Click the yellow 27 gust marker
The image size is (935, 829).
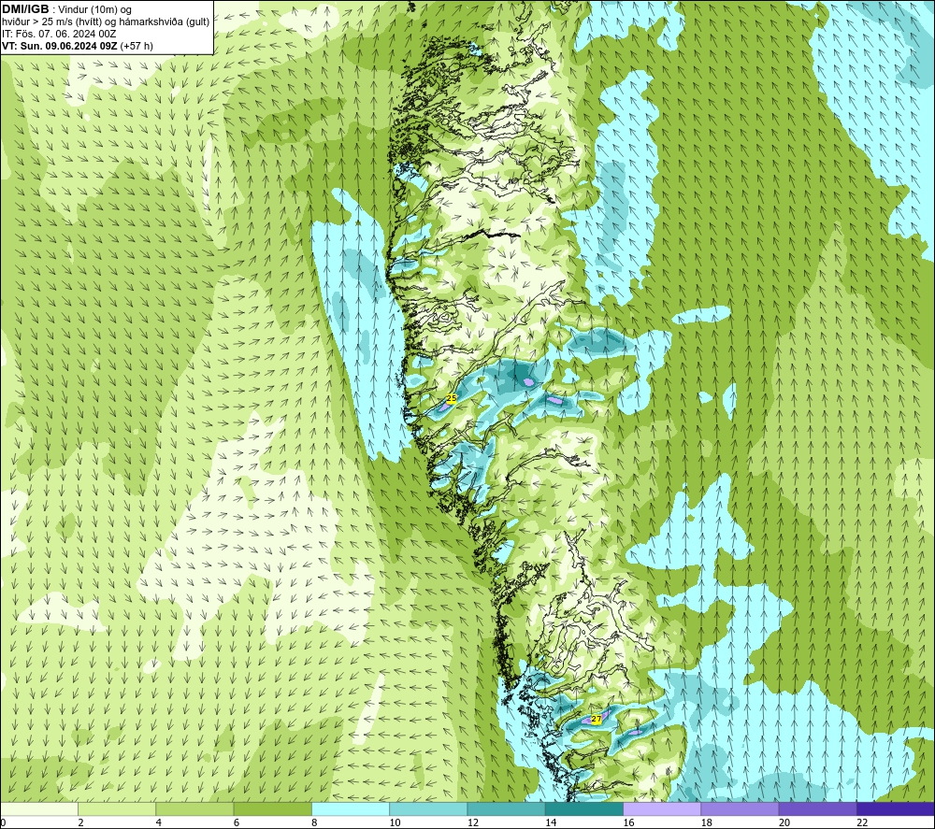(596, 720)
